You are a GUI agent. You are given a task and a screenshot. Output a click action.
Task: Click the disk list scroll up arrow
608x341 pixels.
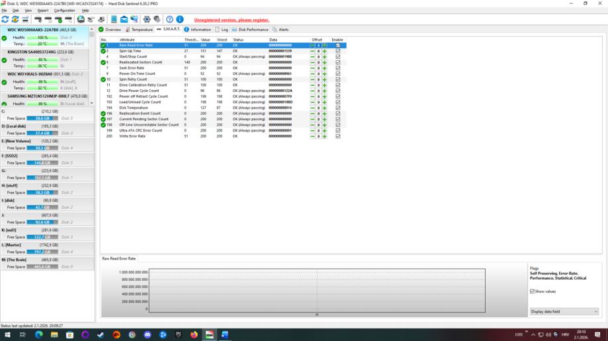91,29
